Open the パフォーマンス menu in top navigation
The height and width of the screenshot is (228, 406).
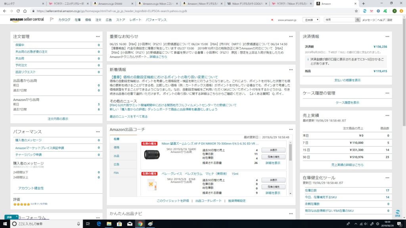[156, 20]
